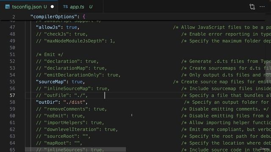Open the More Actions ellipsis menu
This screenshot has height=152, width=271.
262,7
